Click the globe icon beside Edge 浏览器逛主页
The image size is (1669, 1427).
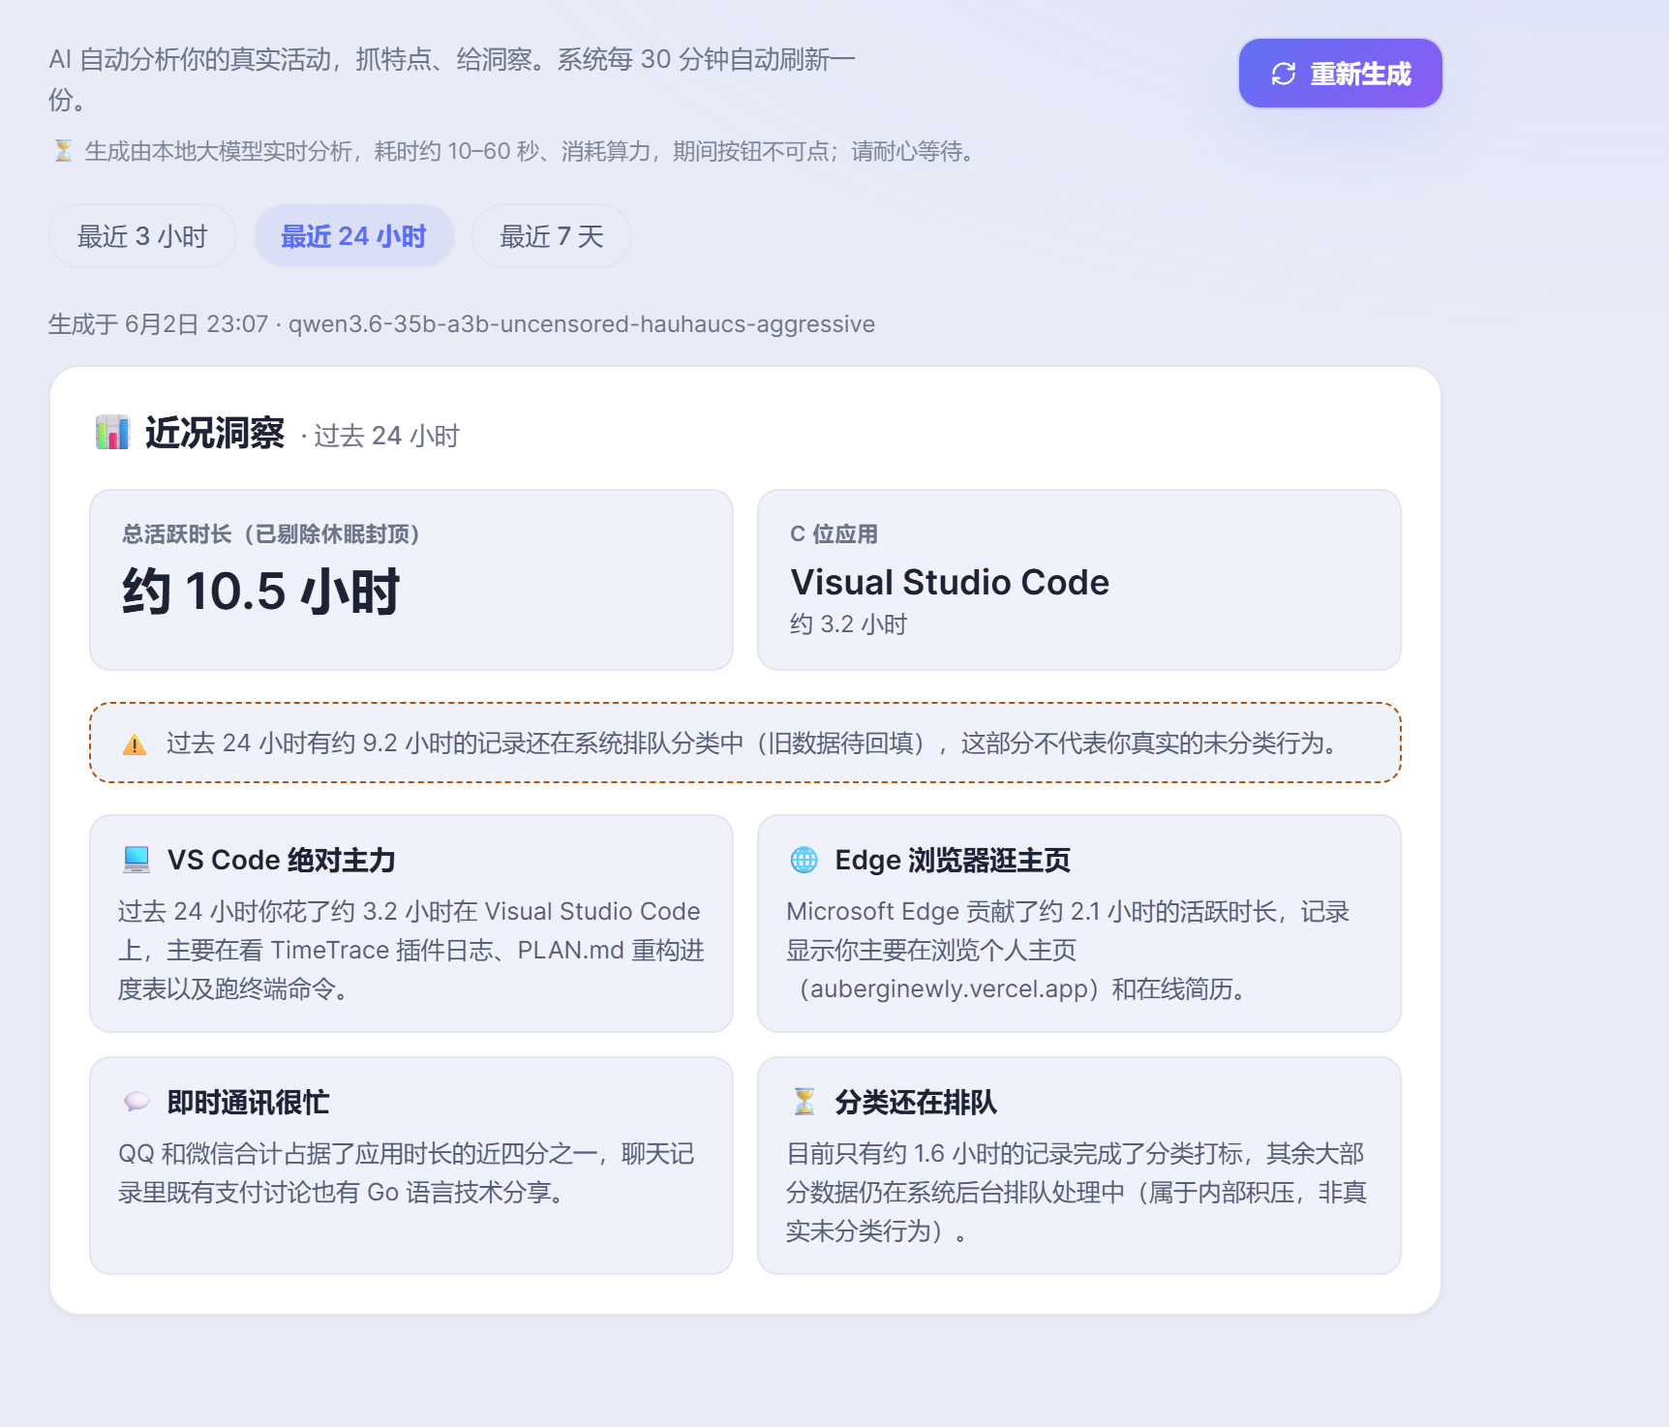click(x=804, y=860)
